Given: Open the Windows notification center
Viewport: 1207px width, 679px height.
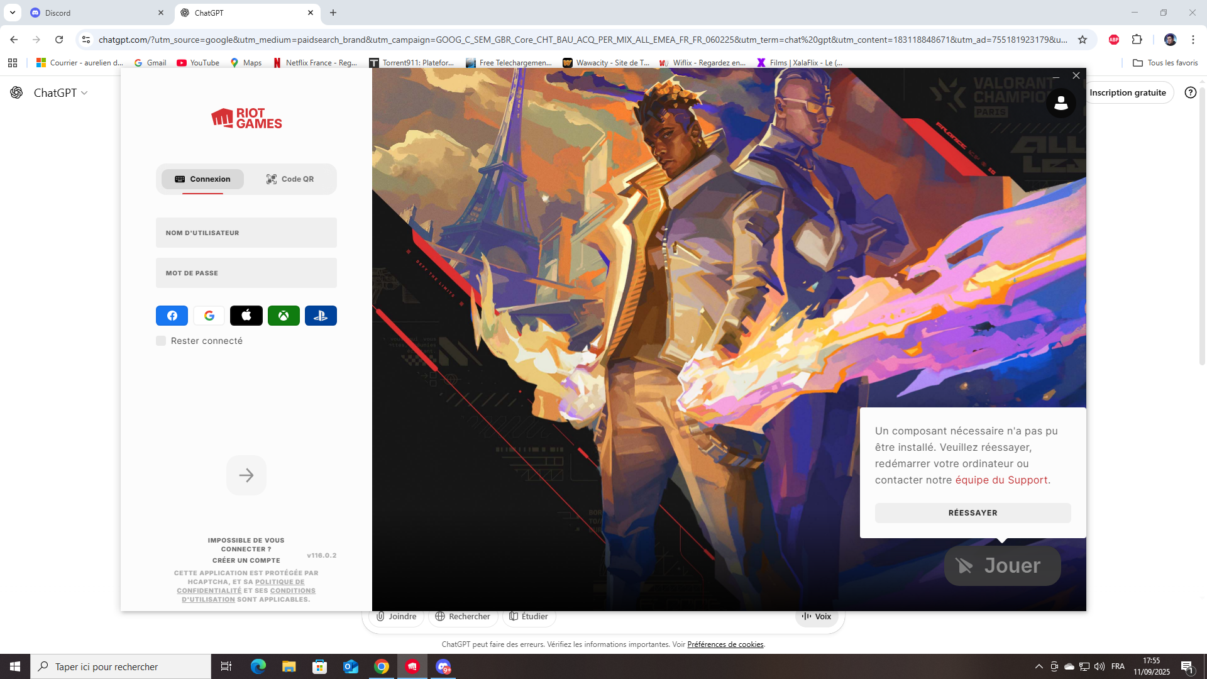Looking at the screenshot, I should click(x=1187, y=666).
